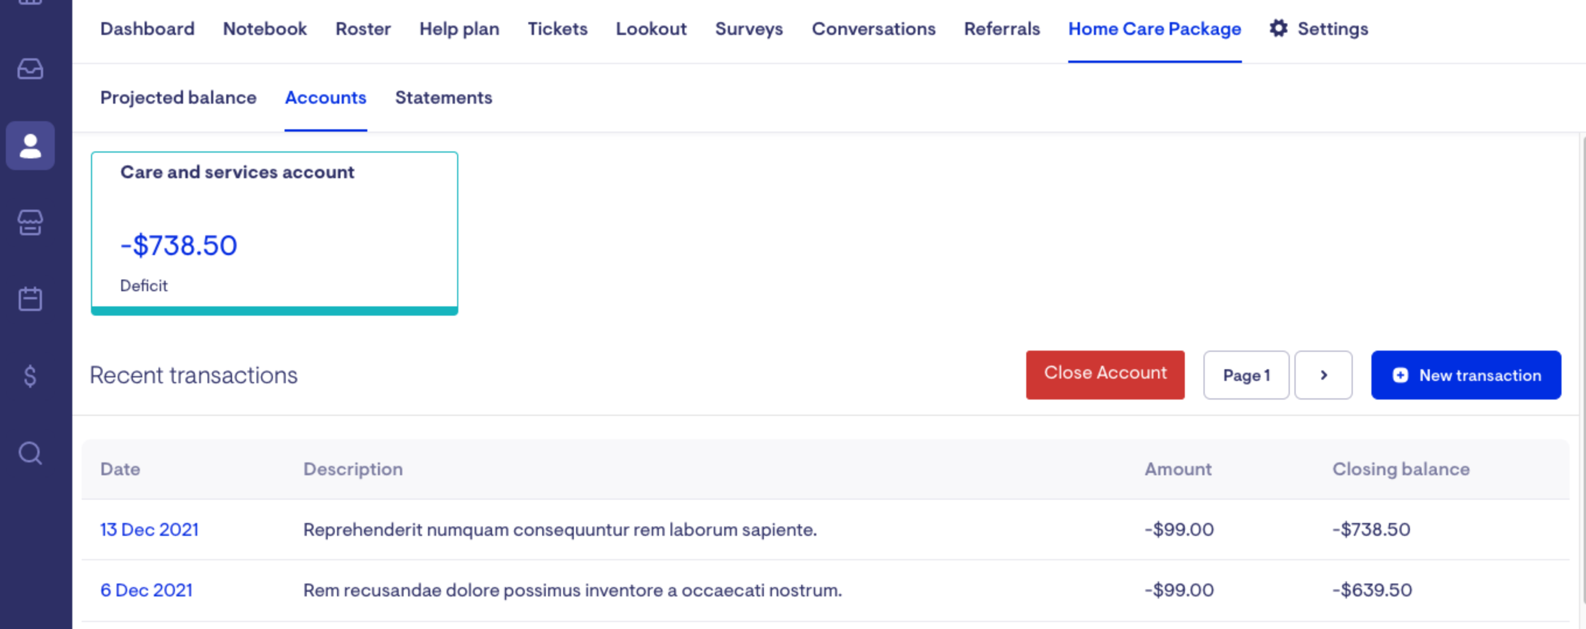Switch to Projected balance tab
Viewport: 1586px width, 629px height.
[x=178, y=97]
